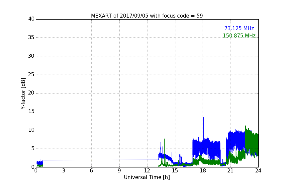287x191 pixels.
Task: Click the y-axis tick label '20'
Action: coord(31,93)
